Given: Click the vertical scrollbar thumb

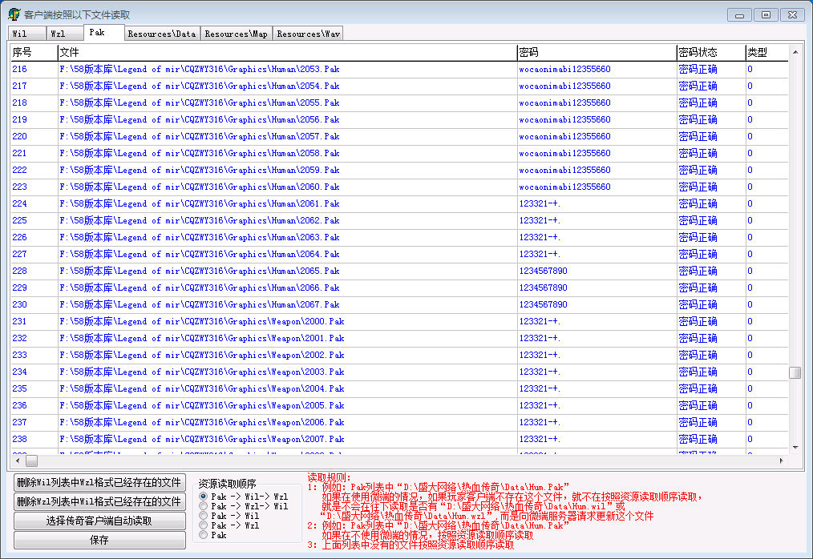Looking at the screenshot, I should pyautogui.click(x=795, y=372).
